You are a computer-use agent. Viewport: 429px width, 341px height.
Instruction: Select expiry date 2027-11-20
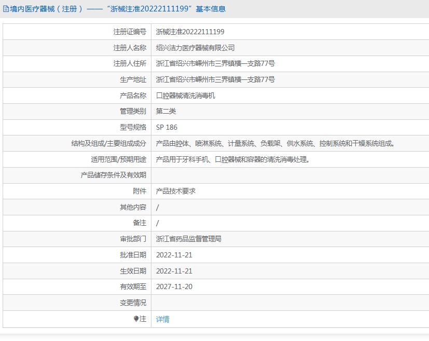tap(174, 287)
